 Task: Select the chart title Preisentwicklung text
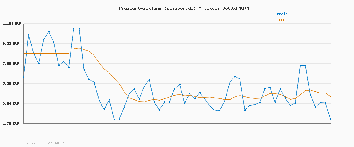click(140, 8)
